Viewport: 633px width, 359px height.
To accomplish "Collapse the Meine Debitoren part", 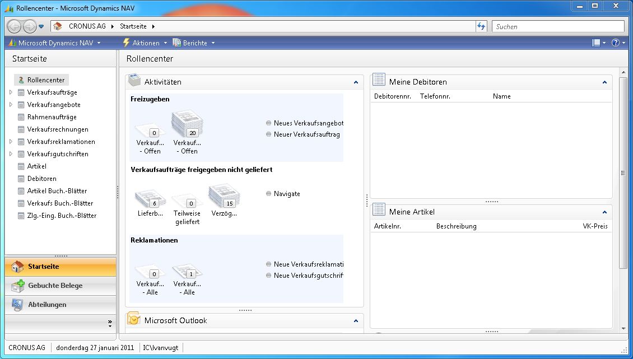I will click(x=604, y=82).
